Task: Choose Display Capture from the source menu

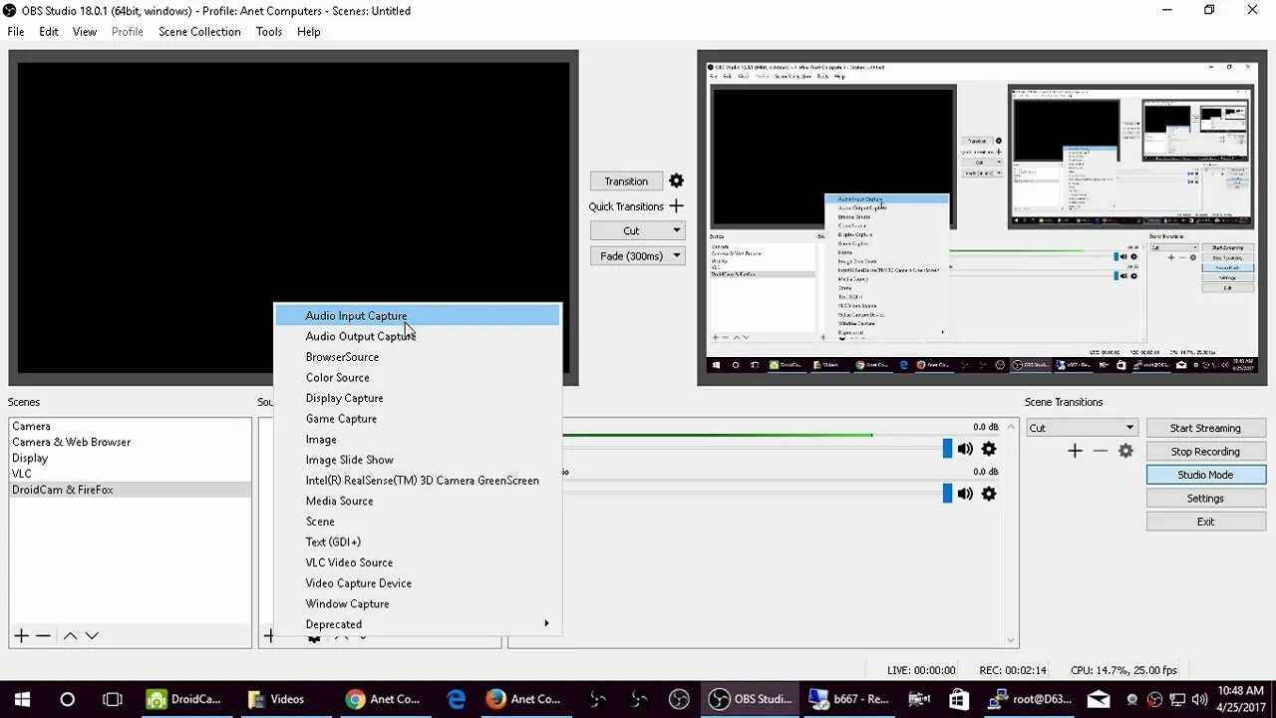Action: point(419,398)
